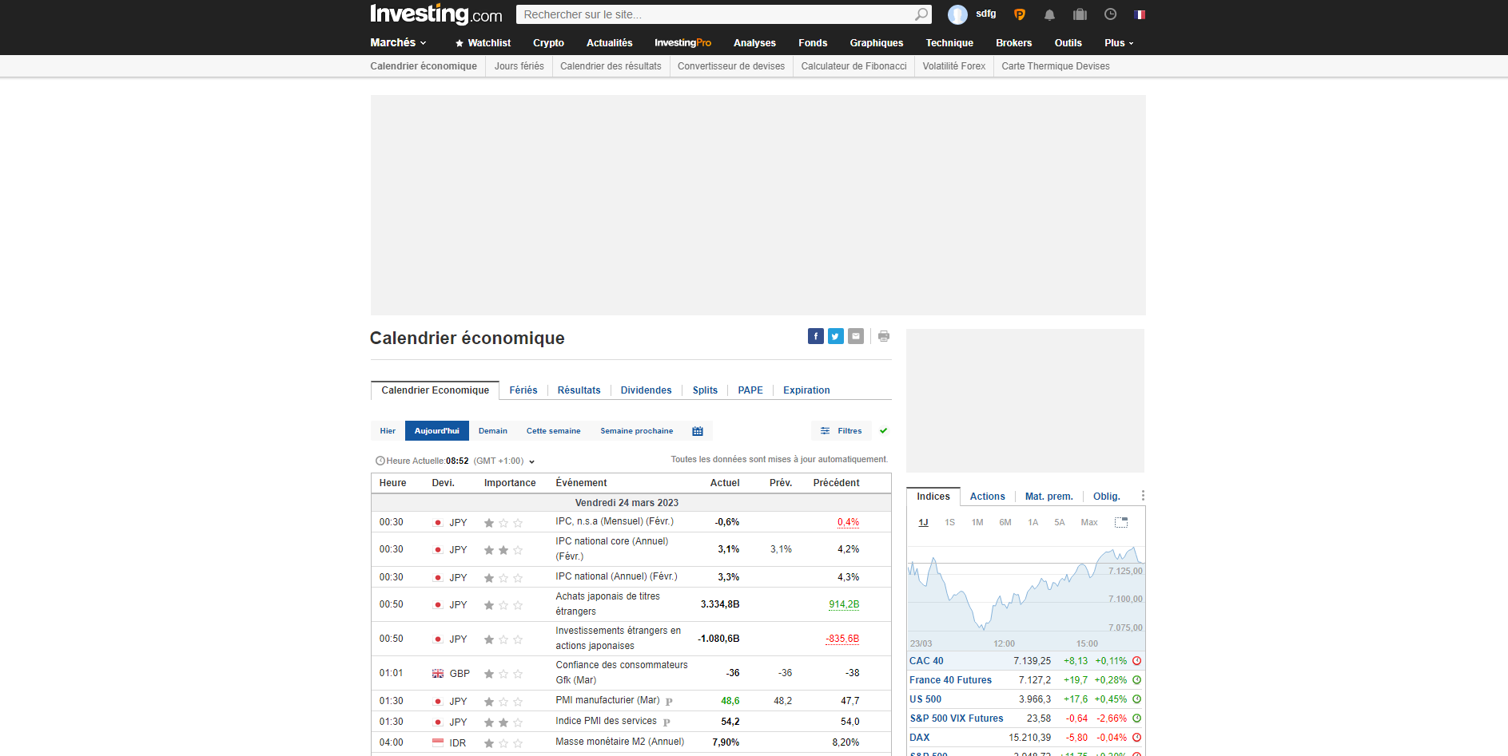Sort by the Importance column header
This screenshot has height=756, width=1508.
click(x=510, y=483)
